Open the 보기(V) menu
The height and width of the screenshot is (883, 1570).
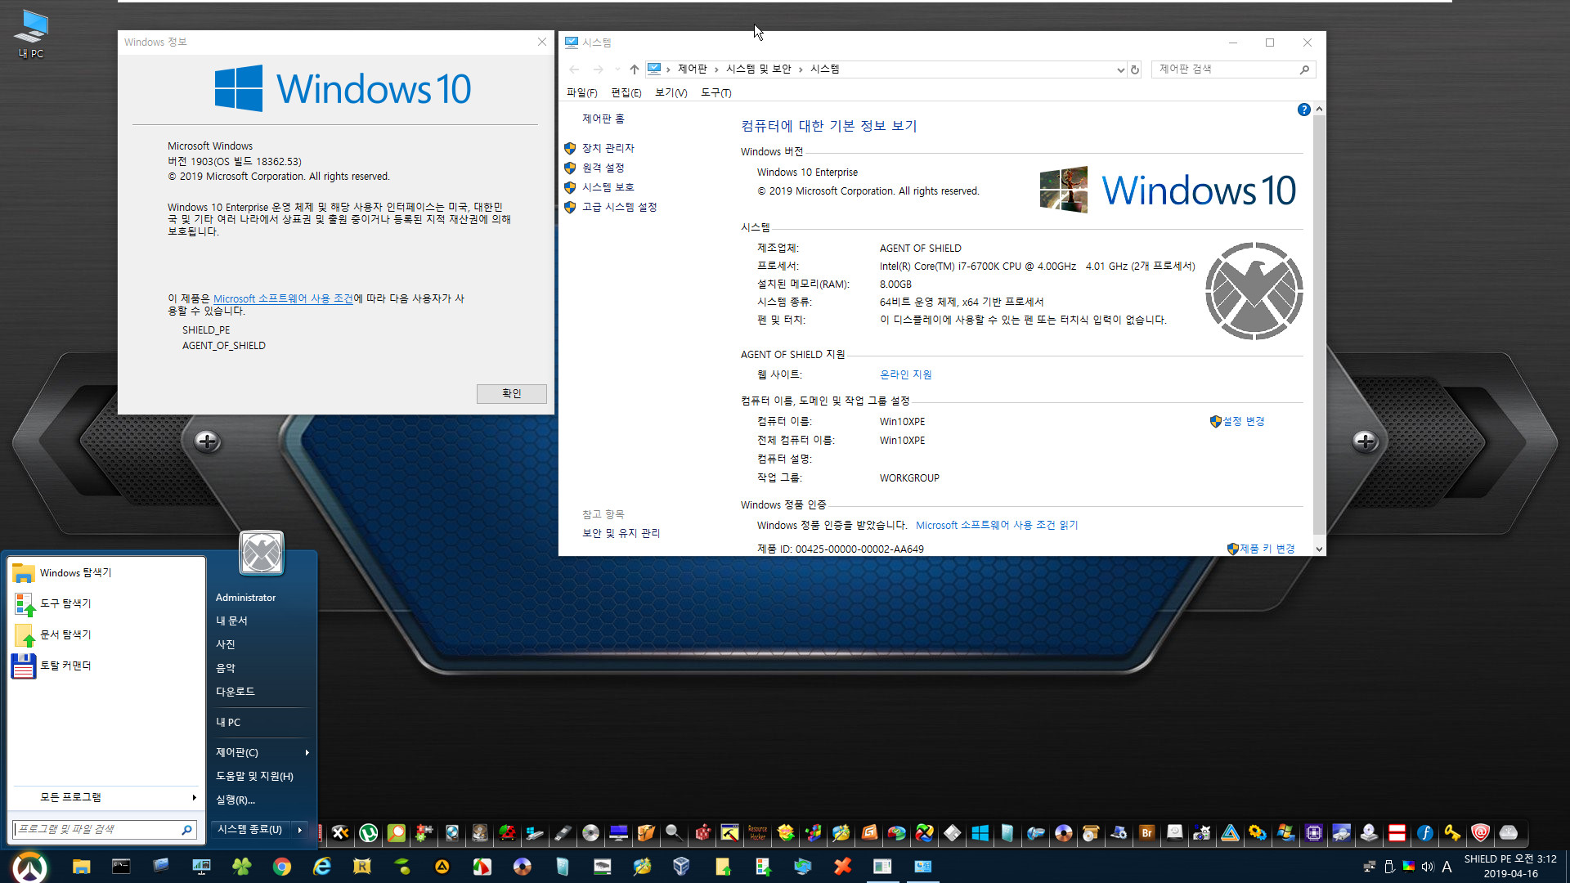pyautogui.click(x=671, y=92)
